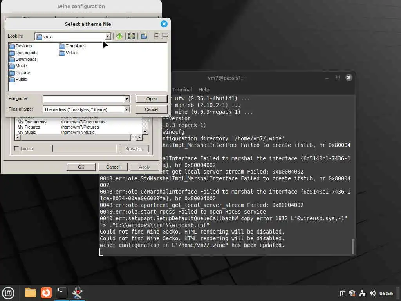401x301 pixels.
Task: Select the Pictures folder
Action: click(20, 73)
